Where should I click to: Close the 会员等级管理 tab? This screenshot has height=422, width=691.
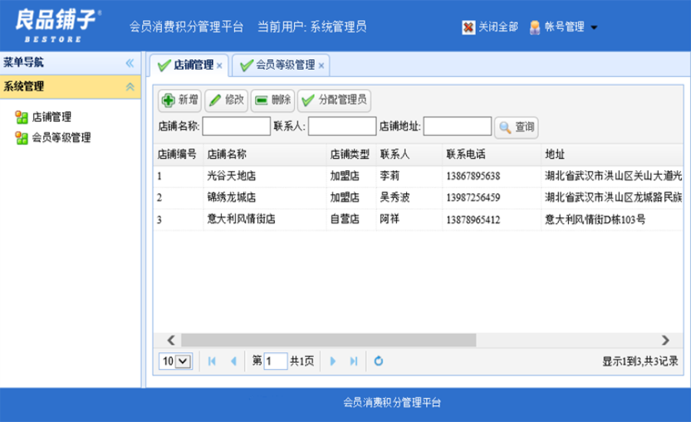point(321,66)
